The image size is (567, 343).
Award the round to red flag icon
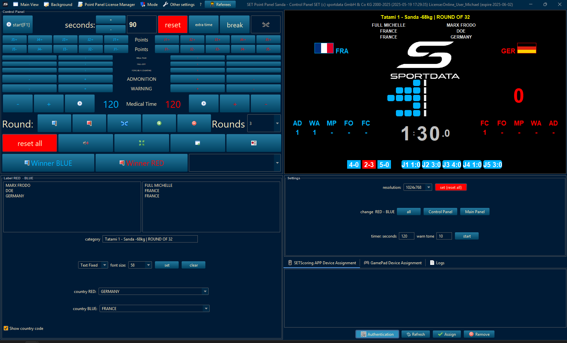(89, 123)
